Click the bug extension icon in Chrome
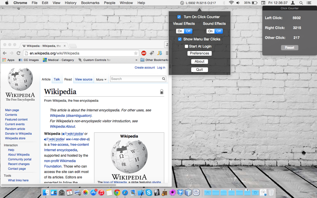 click(152, 53)
